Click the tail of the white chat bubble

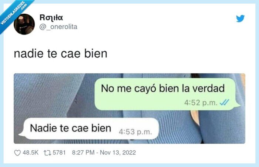pos(21,134)
